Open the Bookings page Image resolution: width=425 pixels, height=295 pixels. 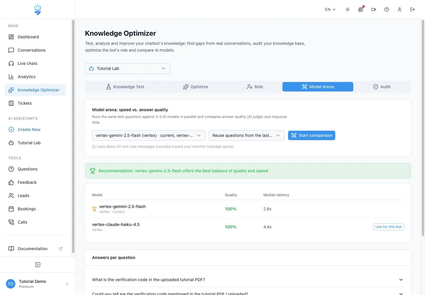35,209
